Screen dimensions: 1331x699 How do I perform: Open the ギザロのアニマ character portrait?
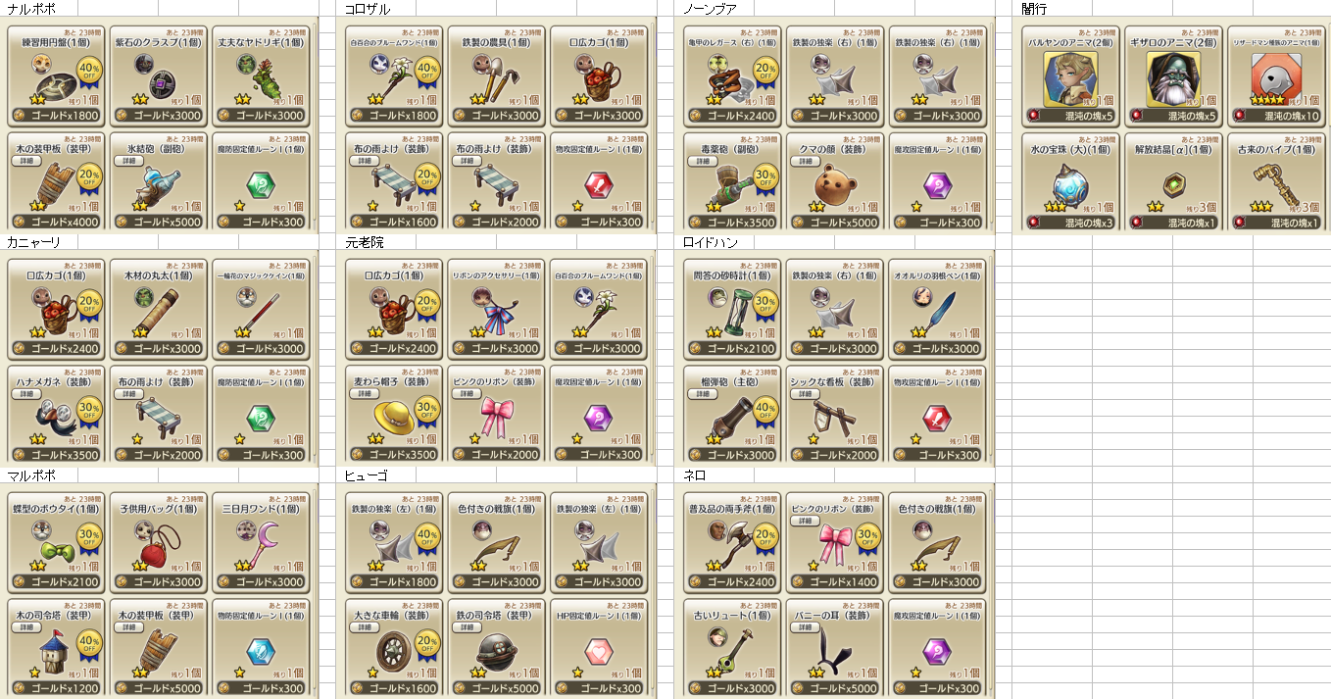1173,78
